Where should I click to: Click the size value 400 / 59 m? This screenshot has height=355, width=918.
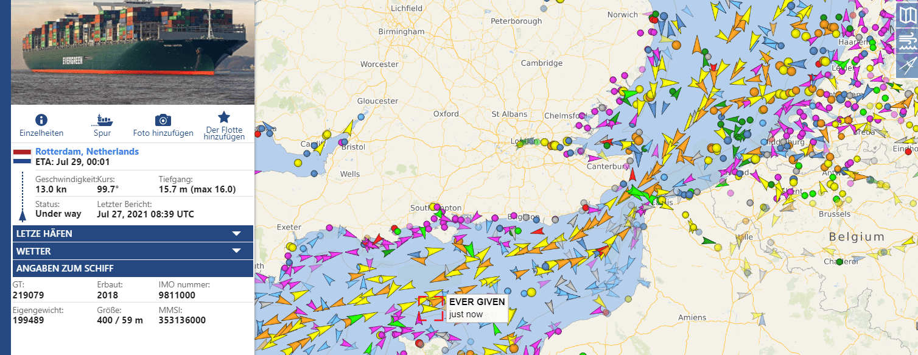120,320
